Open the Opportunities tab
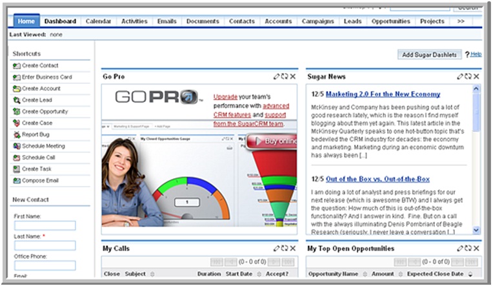The width and height of the screenshot is (493, 286). [x=391, y=21]
